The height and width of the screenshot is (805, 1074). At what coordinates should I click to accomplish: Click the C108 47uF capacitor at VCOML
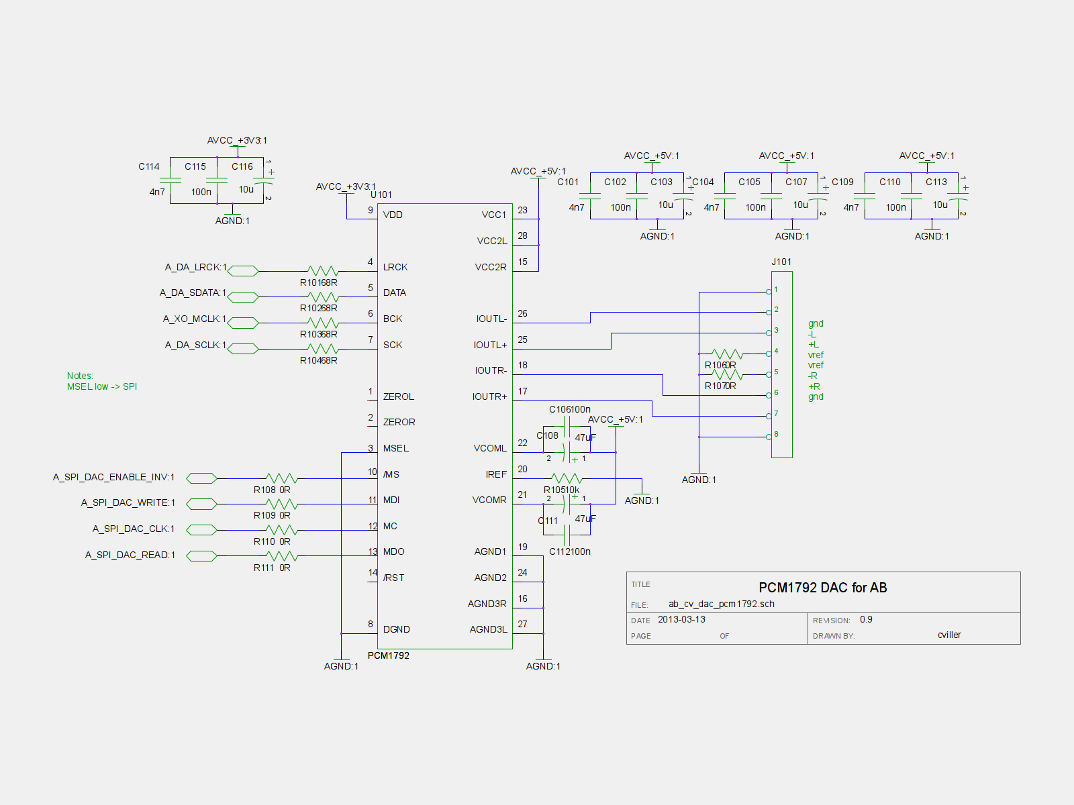(x=567, y=452)
